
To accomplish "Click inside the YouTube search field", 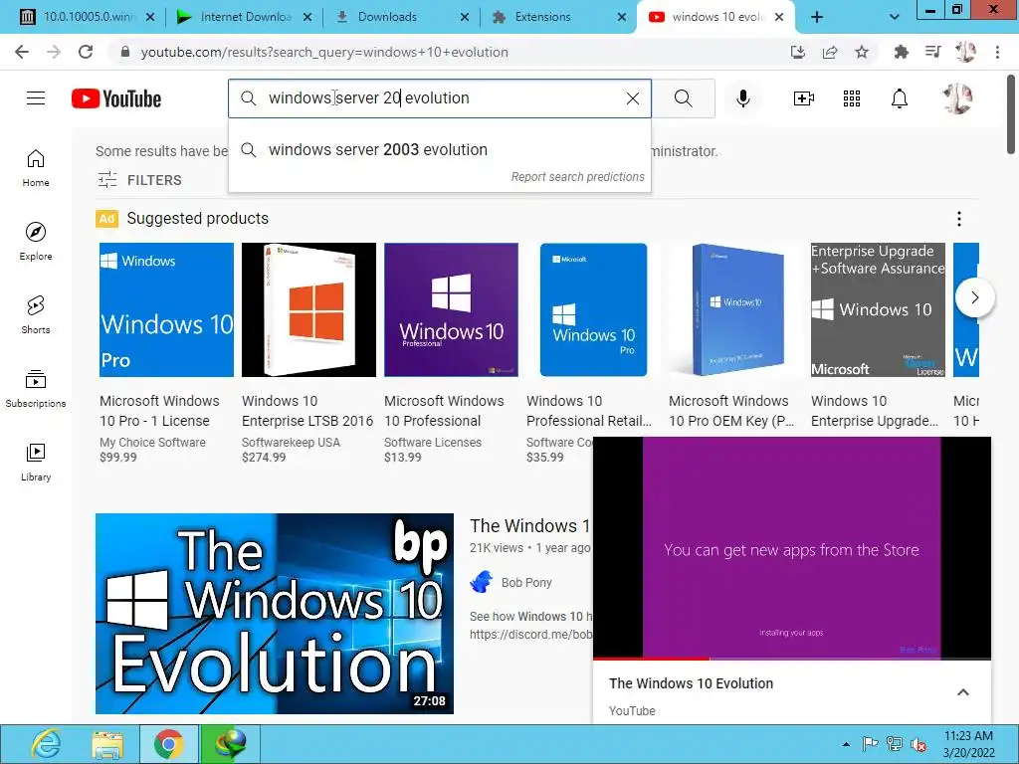I will coord(439,98).
